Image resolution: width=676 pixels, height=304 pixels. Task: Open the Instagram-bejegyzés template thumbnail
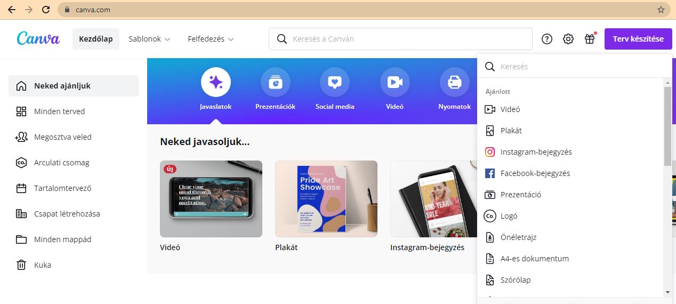(433, 199)
